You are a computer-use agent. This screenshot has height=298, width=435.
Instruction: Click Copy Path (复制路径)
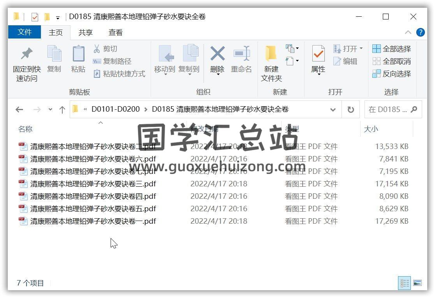tap(112, 61)
